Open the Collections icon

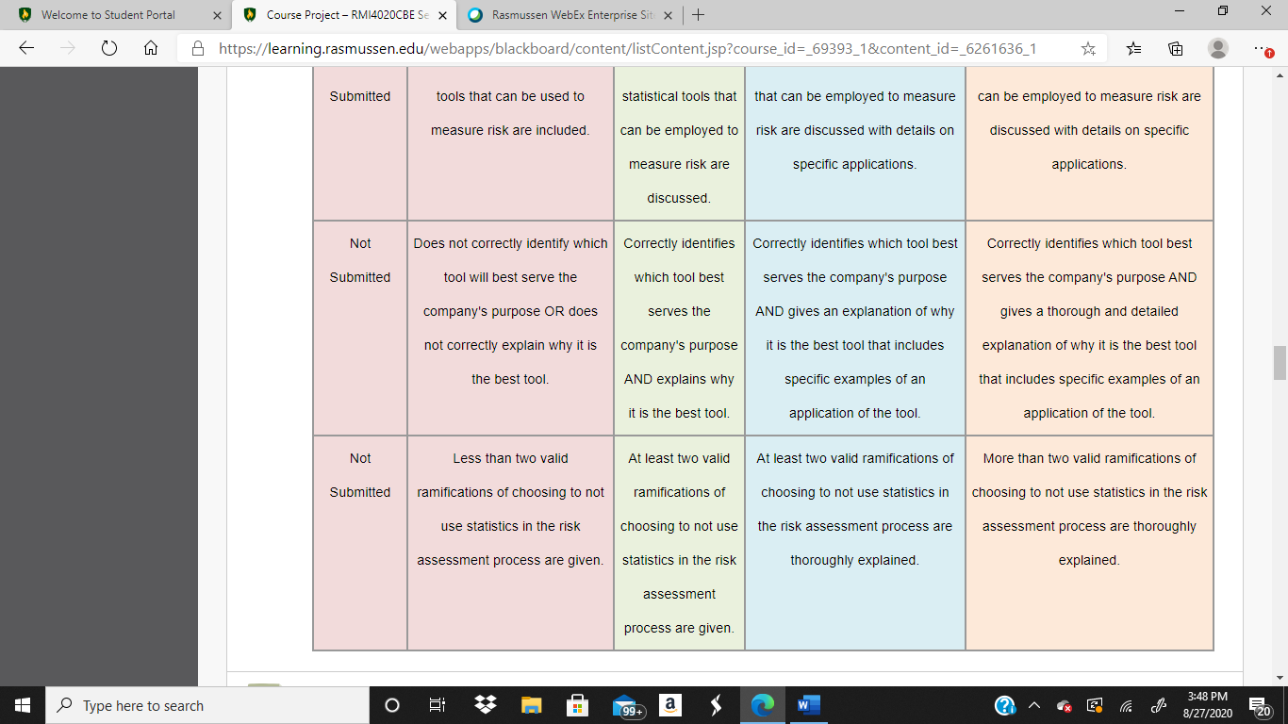pos(1176,48)
